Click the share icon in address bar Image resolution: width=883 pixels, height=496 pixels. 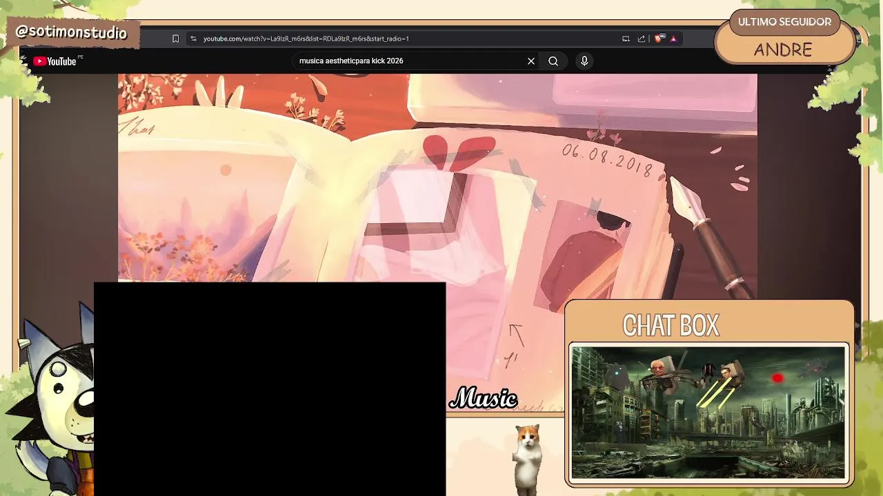(x=642, y=39)
